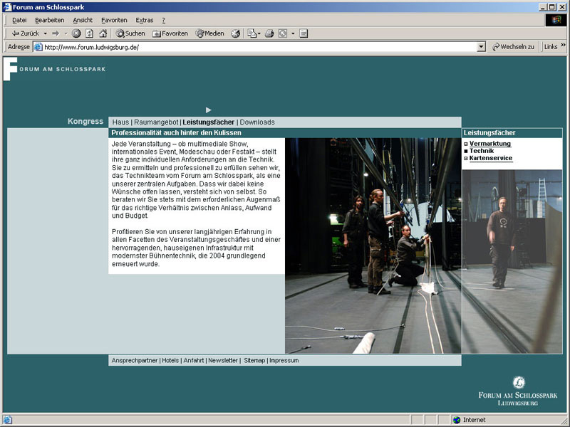Open the address bar dropdown arrow
The image size is (570, 427).
481,47
